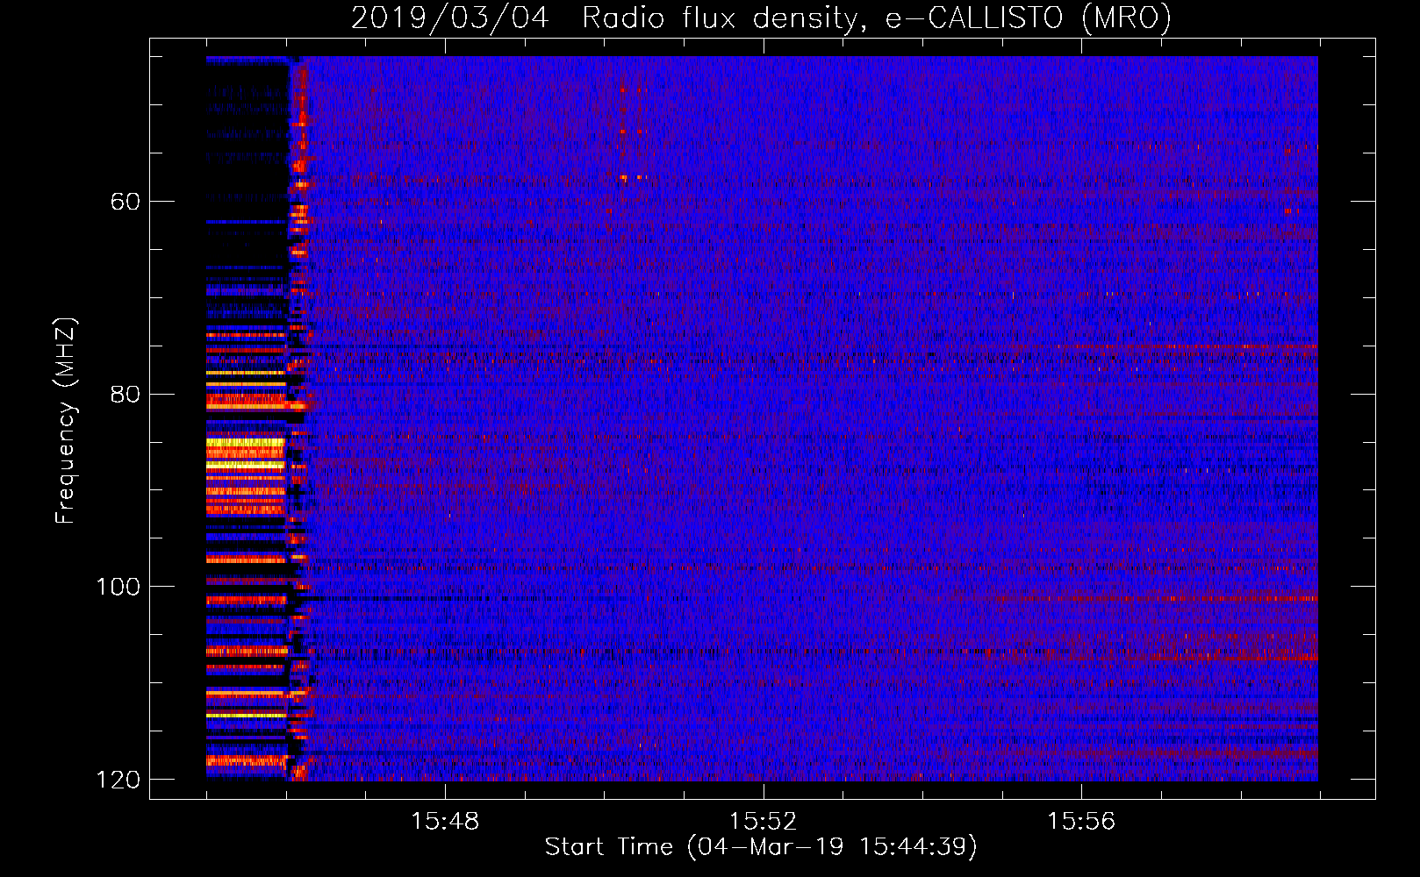Click the 60 frequency tick label
Image resolution: width=1420 pixels, height=877 pixels.
pyautogui.click(x=126, y=202)
